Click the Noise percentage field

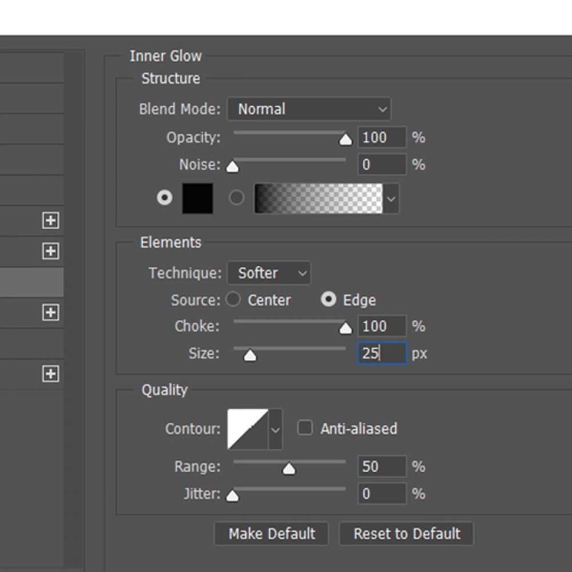point(382,164)
